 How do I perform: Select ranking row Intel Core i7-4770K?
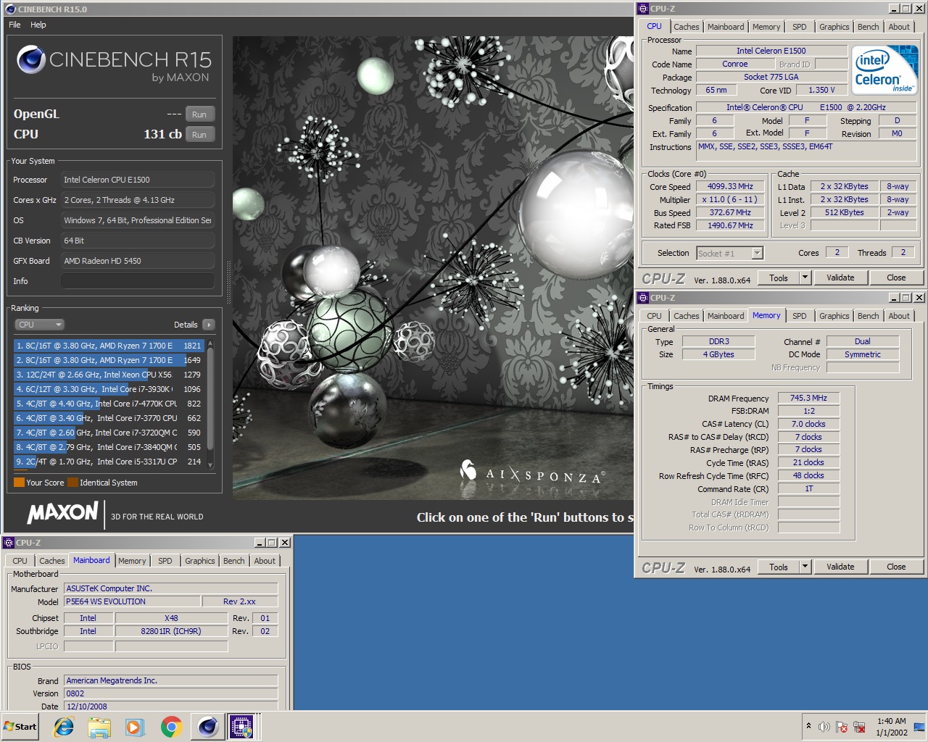tap(109, 404)
